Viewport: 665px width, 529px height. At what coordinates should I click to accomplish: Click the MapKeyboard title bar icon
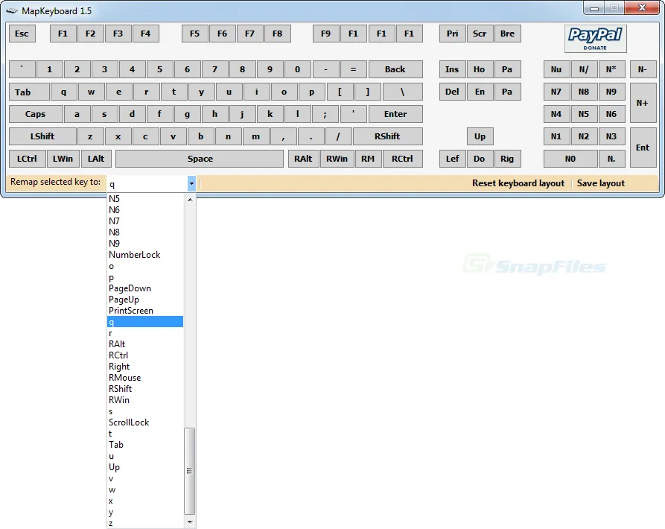[11, 10]
